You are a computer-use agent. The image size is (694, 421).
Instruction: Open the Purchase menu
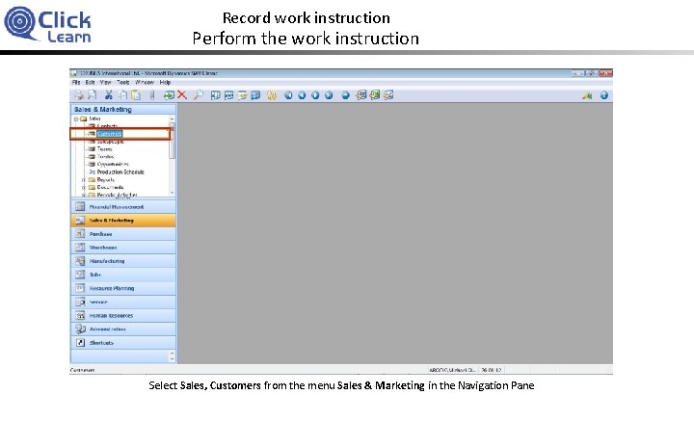coord(123,234)
